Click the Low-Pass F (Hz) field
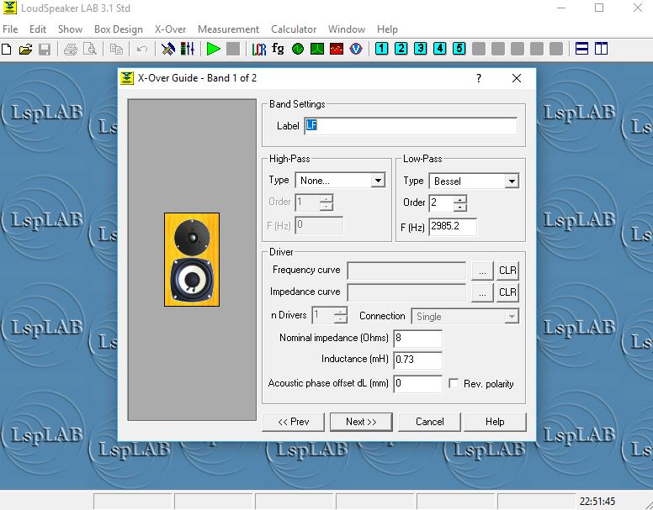 [453, 227]
